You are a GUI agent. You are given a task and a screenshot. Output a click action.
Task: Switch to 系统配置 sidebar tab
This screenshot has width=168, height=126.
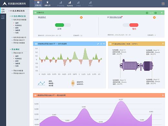pos(3,17)
